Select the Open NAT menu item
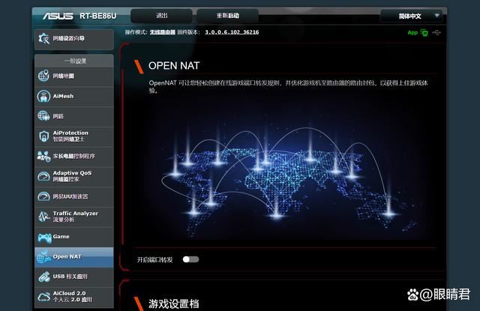The height and width of the screenshot is (311, 480). pos(73,257)
